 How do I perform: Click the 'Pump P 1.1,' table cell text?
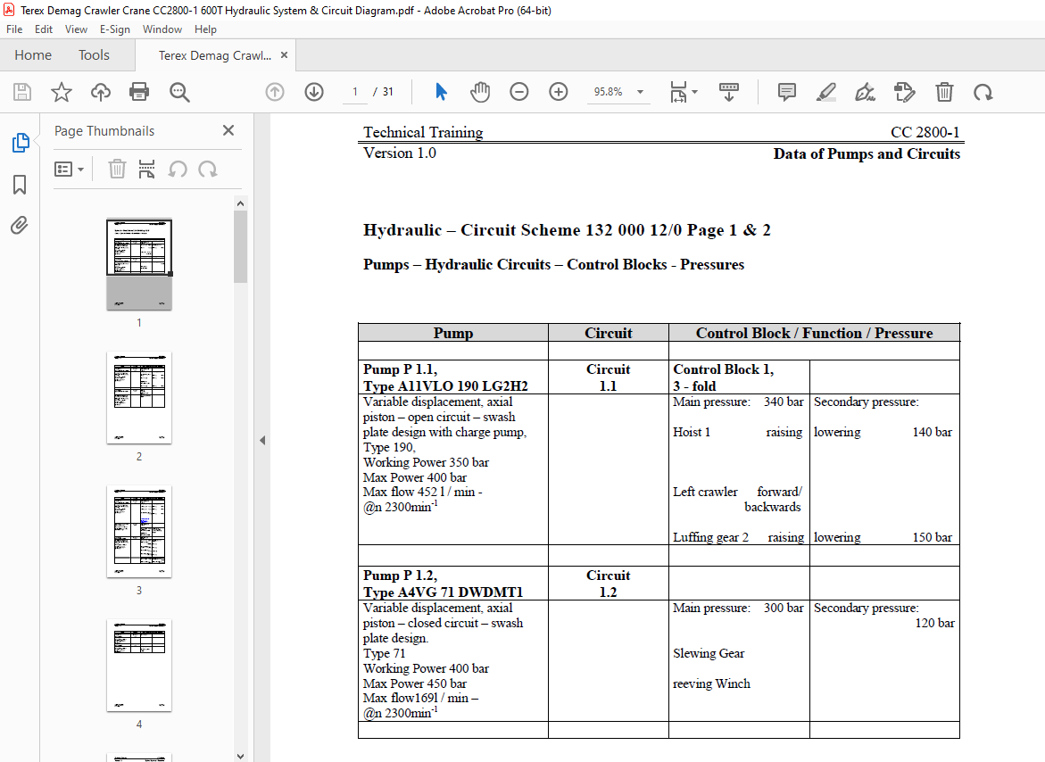pyautogui.click(x=400, y=369)
